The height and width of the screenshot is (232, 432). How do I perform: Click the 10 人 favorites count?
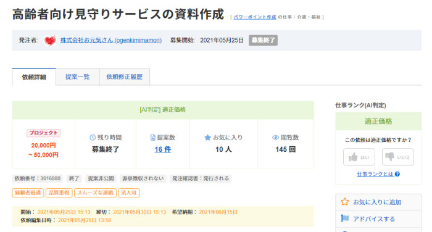coord(223,149)
